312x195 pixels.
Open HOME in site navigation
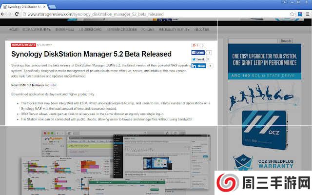coord(13,29)
